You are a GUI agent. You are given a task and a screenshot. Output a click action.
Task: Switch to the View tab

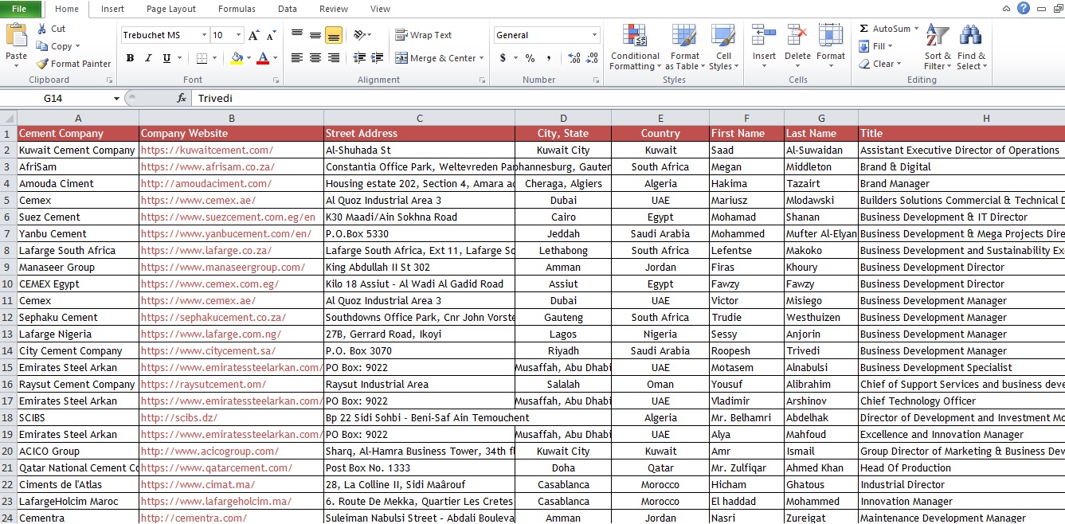point(380,9)
